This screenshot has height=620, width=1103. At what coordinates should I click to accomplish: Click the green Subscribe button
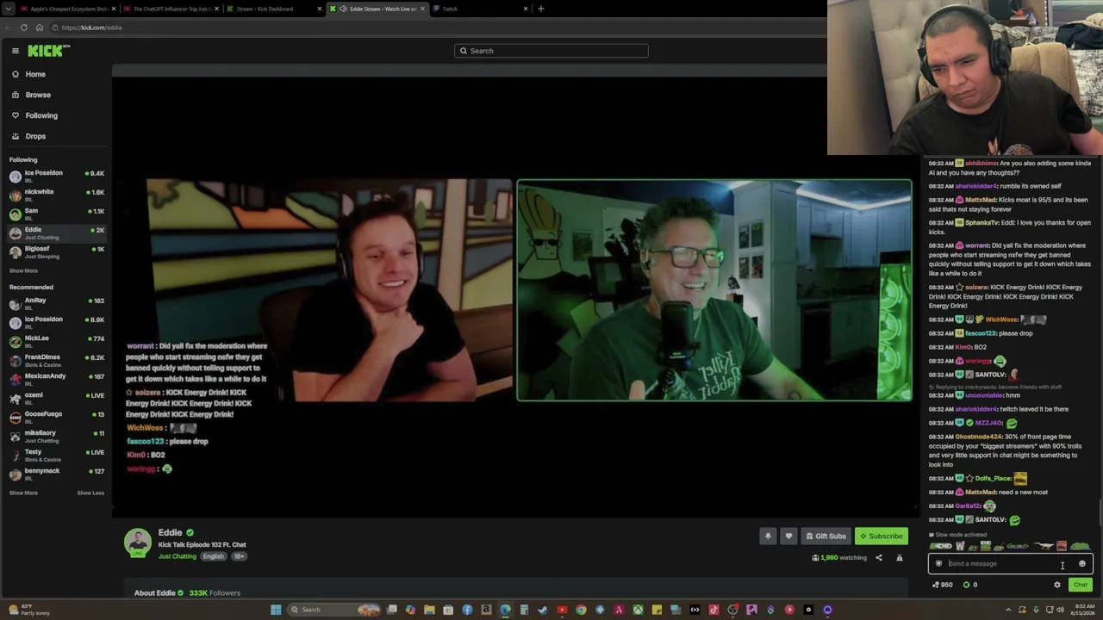pyautogui.click(x=882, y=536)
